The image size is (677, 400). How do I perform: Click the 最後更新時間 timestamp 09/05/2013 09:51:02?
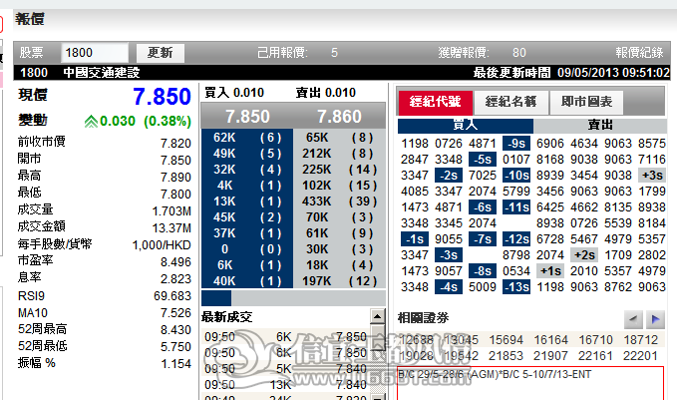(613, 73)
